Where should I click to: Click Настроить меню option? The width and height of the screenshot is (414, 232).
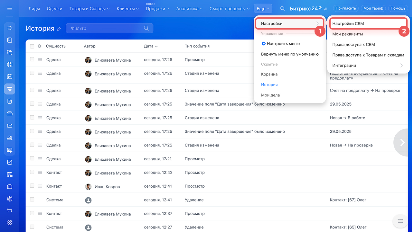(x=280, y=44)
